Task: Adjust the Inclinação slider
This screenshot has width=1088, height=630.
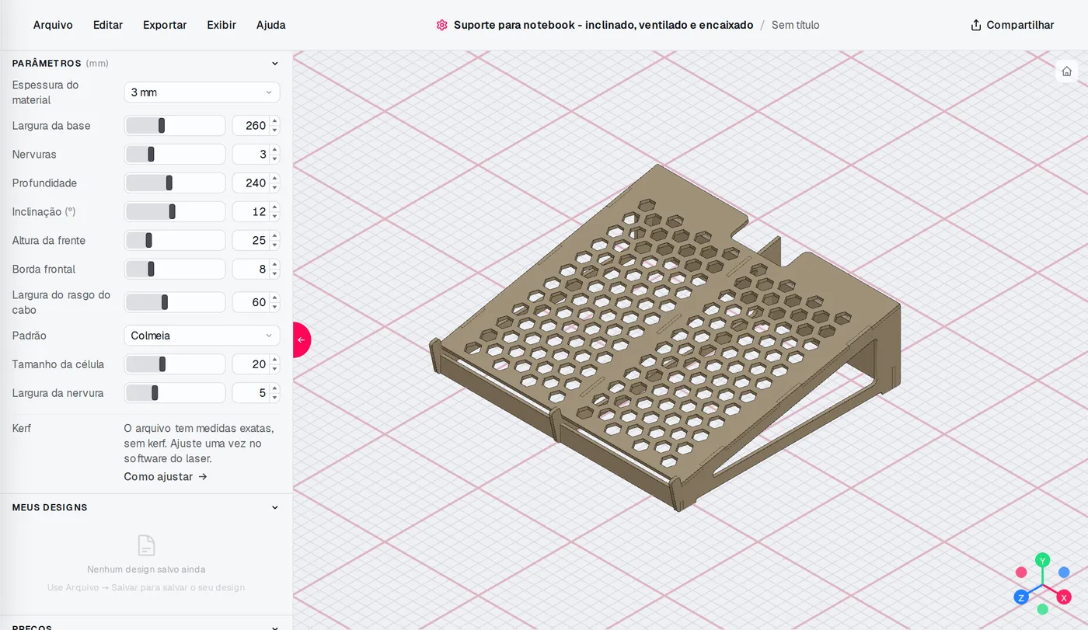Action: pos(175,211)
